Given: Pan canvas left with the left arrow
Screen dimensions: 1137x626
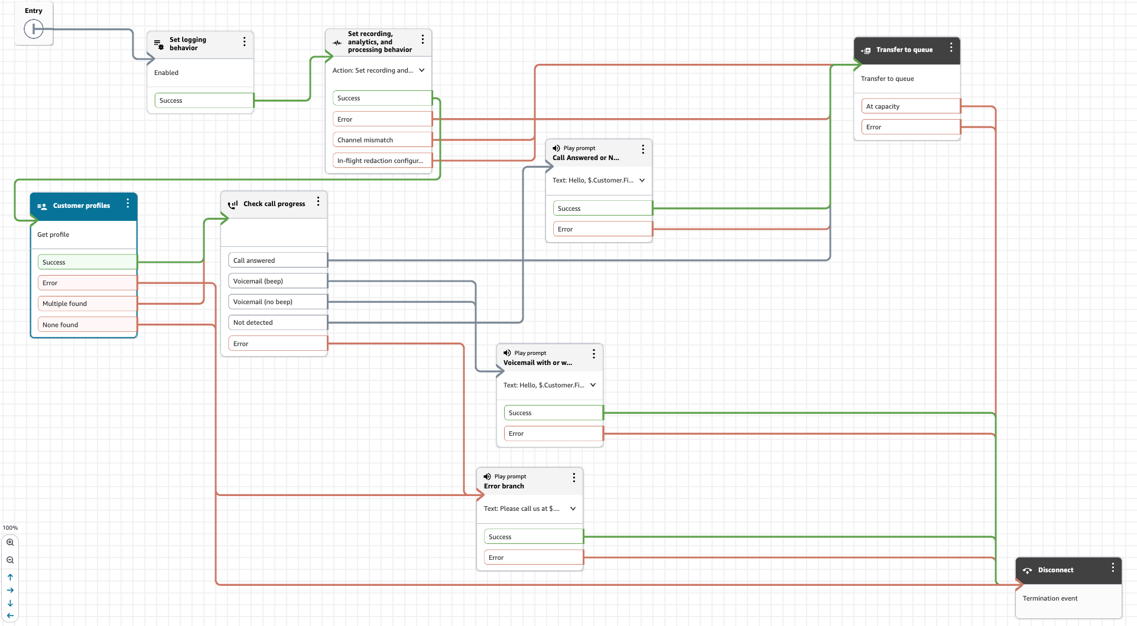Looking at the screenshot, I should (10, 615).
